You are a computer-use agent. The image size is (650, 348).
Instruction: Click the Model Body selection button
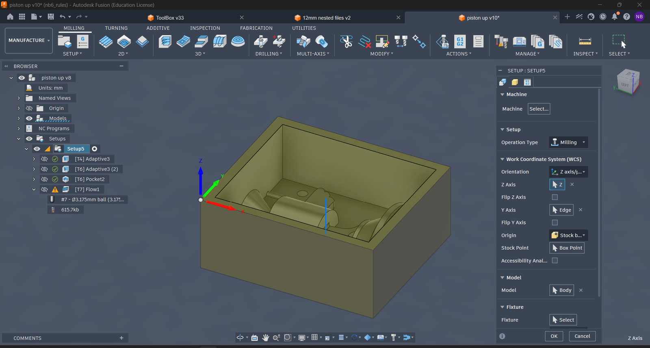click(561, 290)
